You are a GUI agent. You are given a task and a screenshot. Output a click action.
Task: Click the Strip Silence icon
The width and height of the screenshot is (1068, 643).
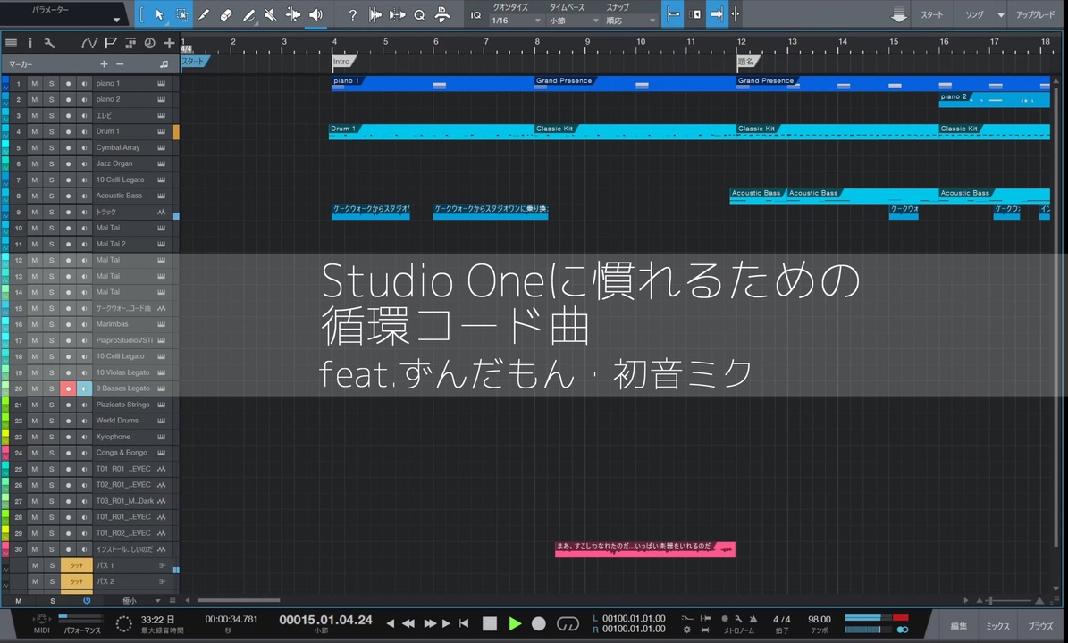coord(374,14)
